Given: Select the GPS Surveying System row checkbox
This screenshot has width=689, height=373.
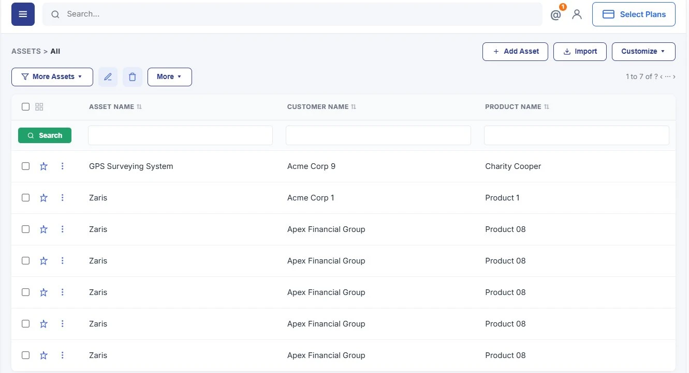Looking at the screenshot, I should pyautogui.click(x=25, y=166).
